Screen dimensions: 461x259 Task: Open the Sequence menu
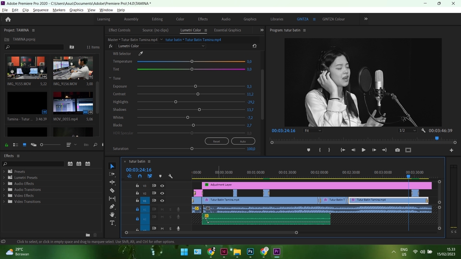pyautogui.click(x=41, y=10)
